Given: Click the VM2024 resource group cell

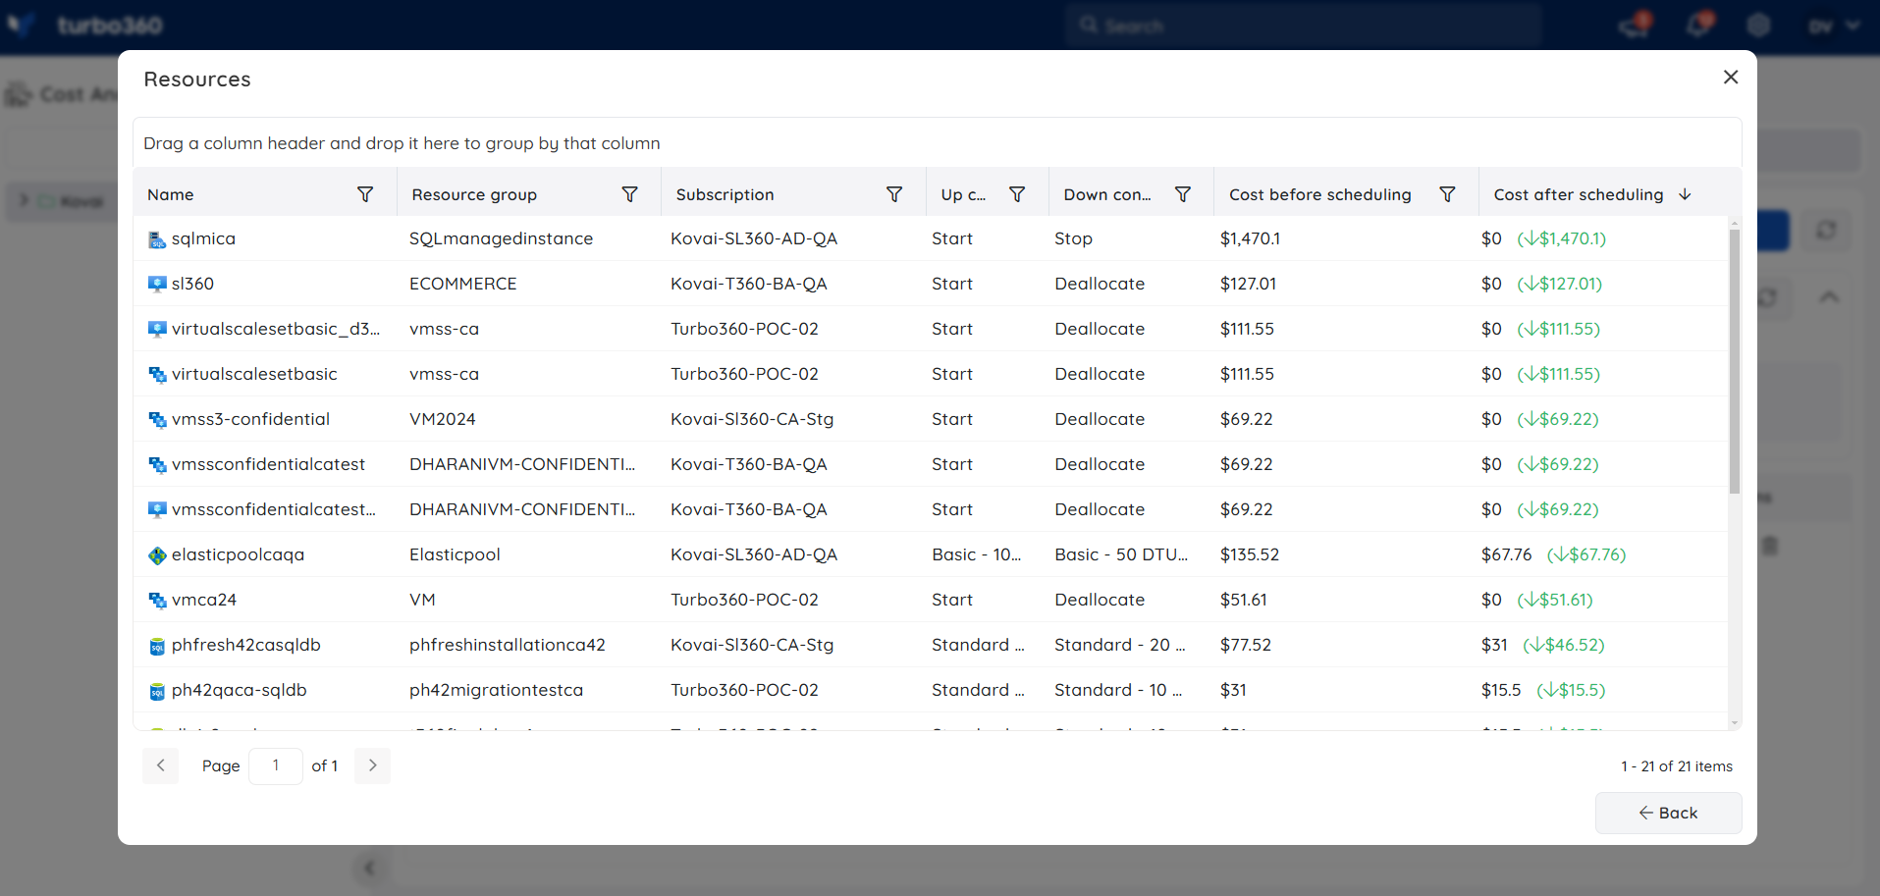Looking at the screenshot, I should click(x=443, y=419).
